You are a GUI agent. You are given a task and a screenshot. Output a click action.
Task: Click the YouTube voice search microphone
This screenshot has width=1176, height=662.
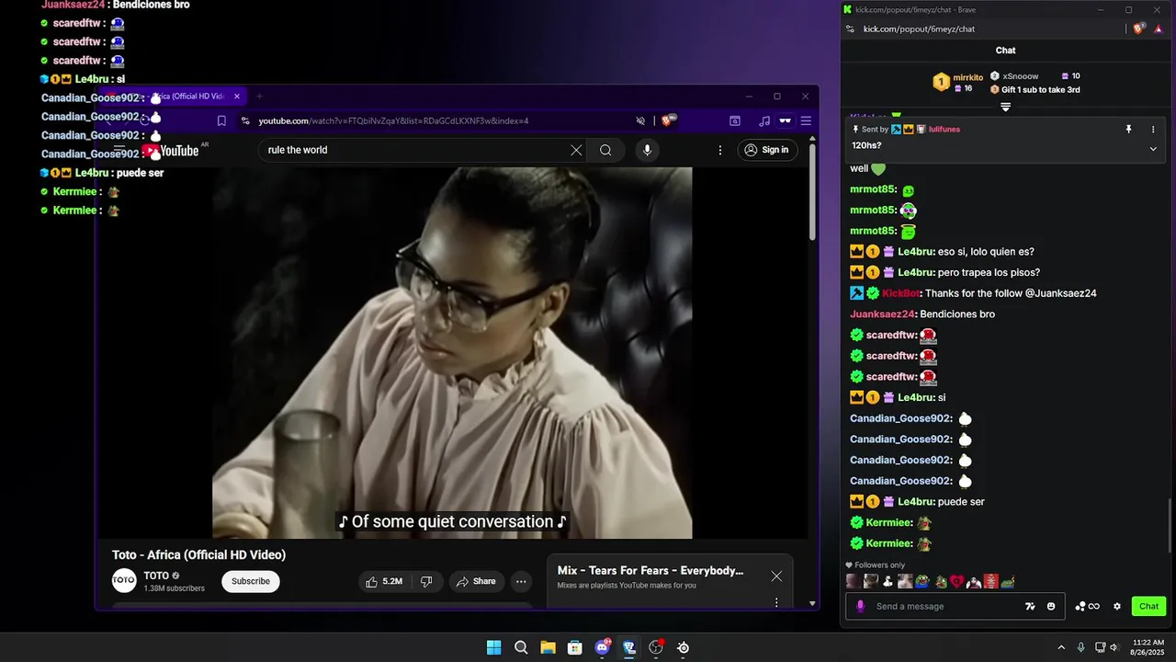[647, 150]
